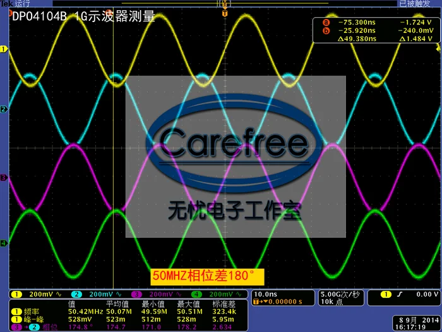The width and height of the screenshot is (442, 332).
Task: Click the 0.00 V trigger level value
Action: pyautogui.click(x=427, y=295)
